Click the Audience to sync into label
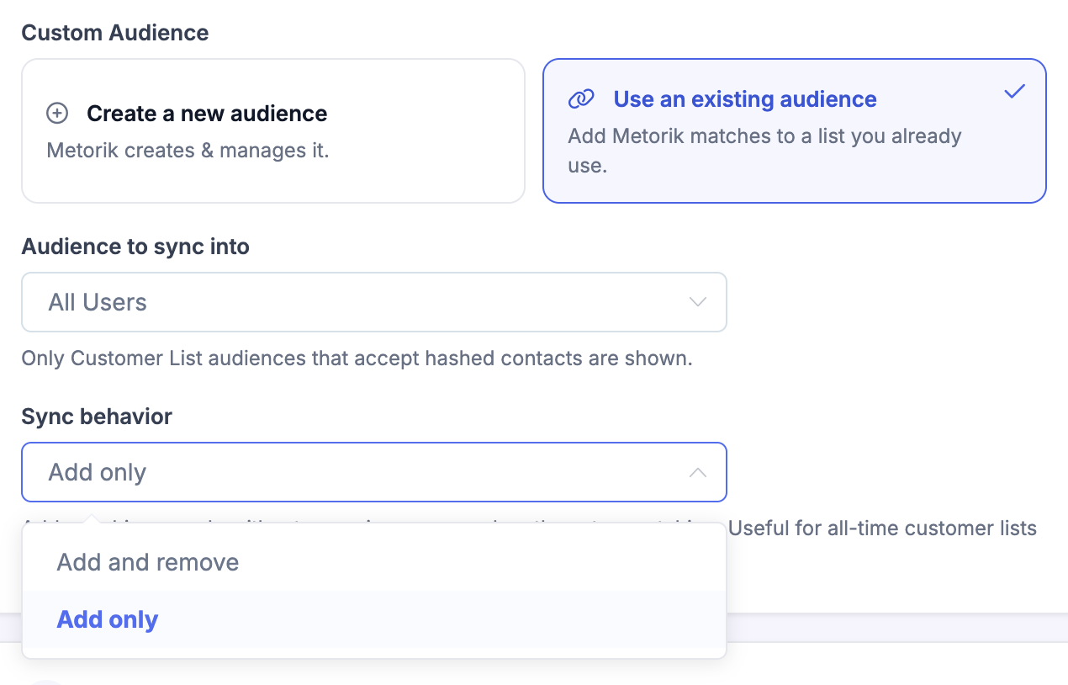Screen dimensions: 1068x685 [135, 247]
